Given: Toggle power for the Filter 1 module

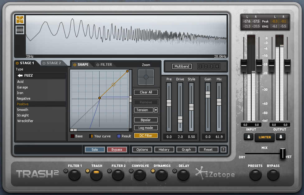Looking at the screenshot, I should (x=66, y=171).
